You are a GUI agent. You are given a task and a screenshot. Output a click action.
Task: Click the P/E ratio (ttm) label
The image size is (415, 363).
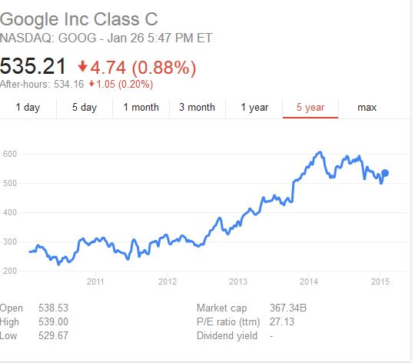tap(228, 322)
